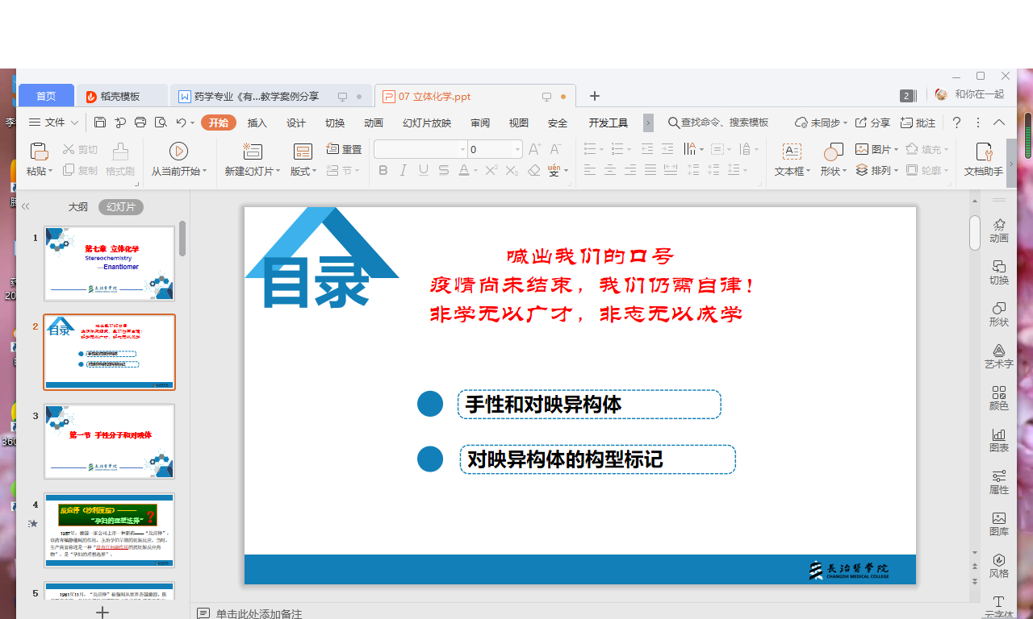The width and height of the screenshot is (1033, 619).
Task: Open the 图库 image library side panel
Action: (x=998, y=524)
